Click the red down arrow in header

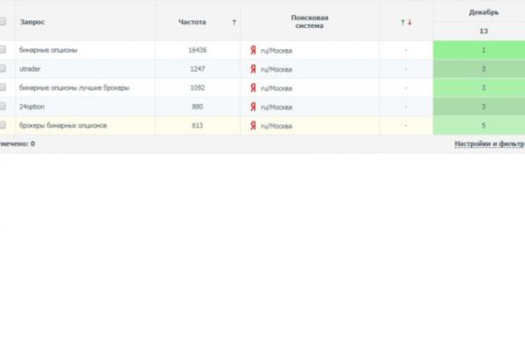[409, 22]
